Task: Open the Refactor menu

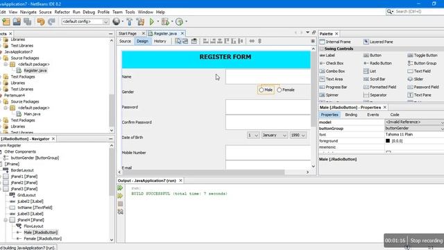Action: point(62,12)
